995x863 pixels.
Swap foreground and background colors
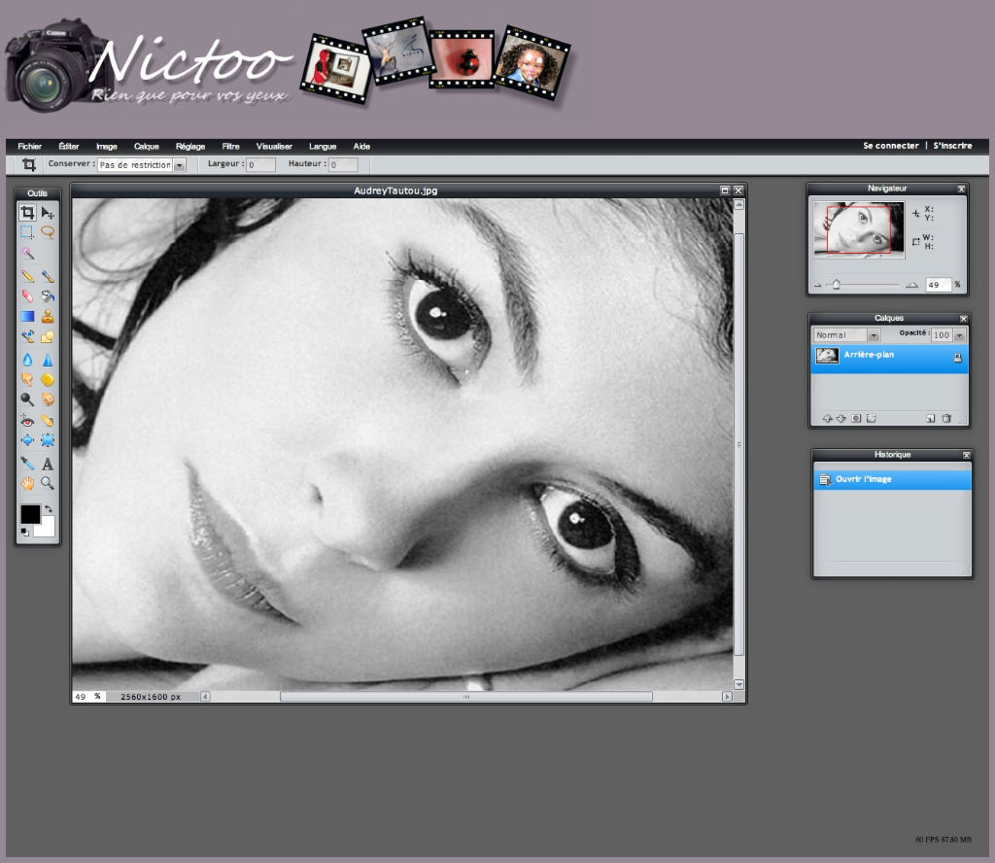(48, 506)
